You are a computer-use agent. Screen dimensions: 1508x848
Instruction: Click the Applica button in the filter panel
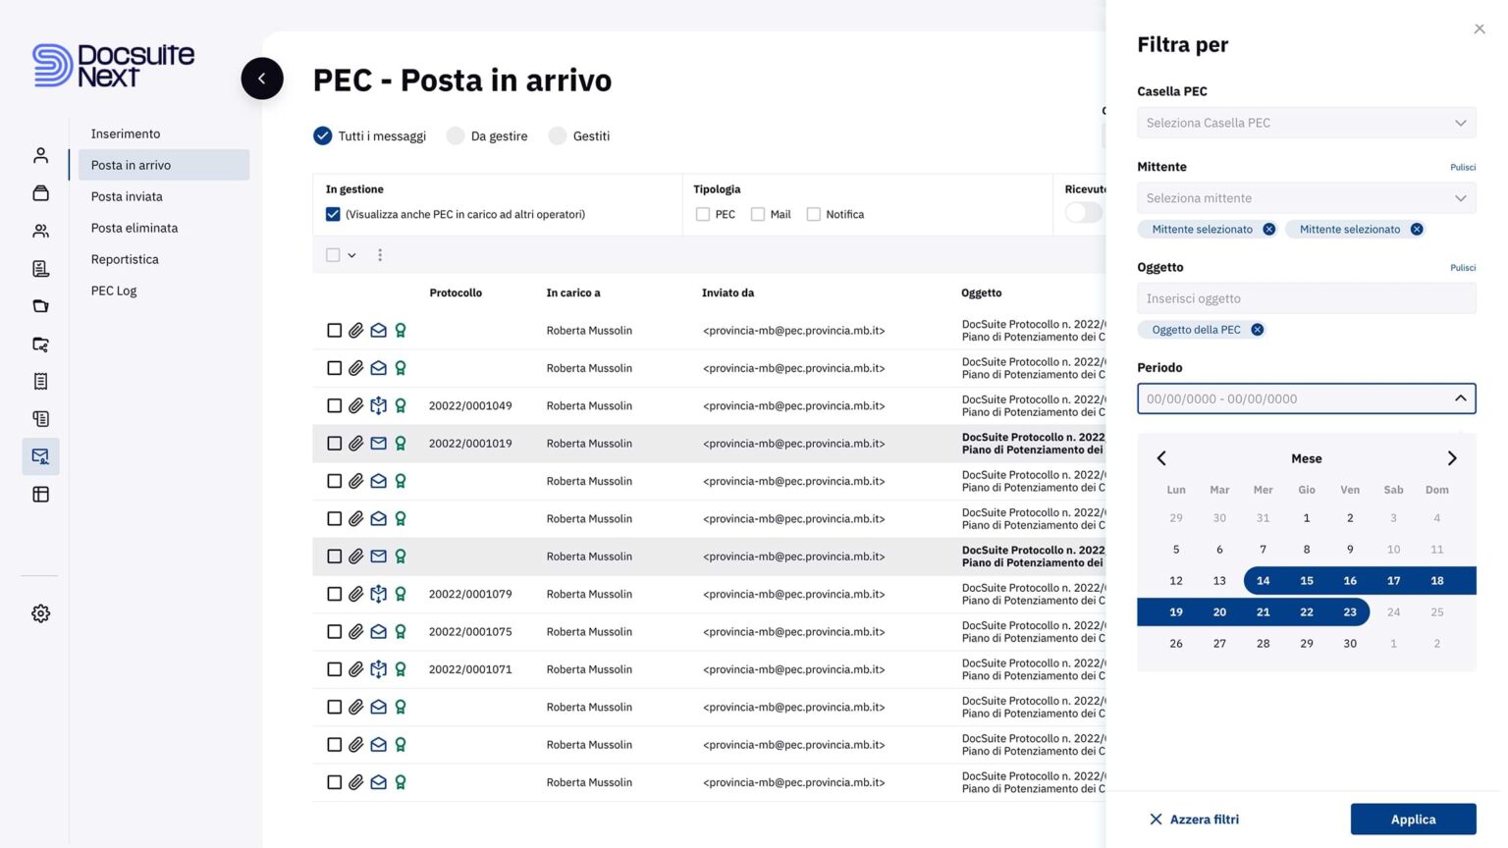pos(1413,819)
